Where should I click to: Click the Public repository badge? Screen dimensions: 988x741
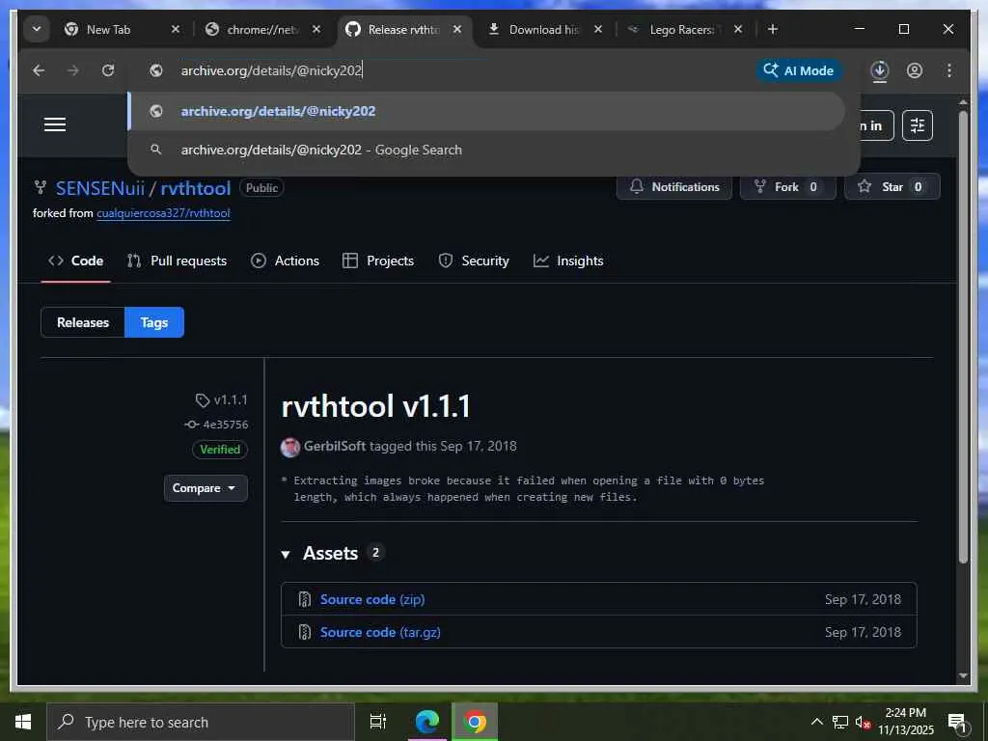pos(261,188)
